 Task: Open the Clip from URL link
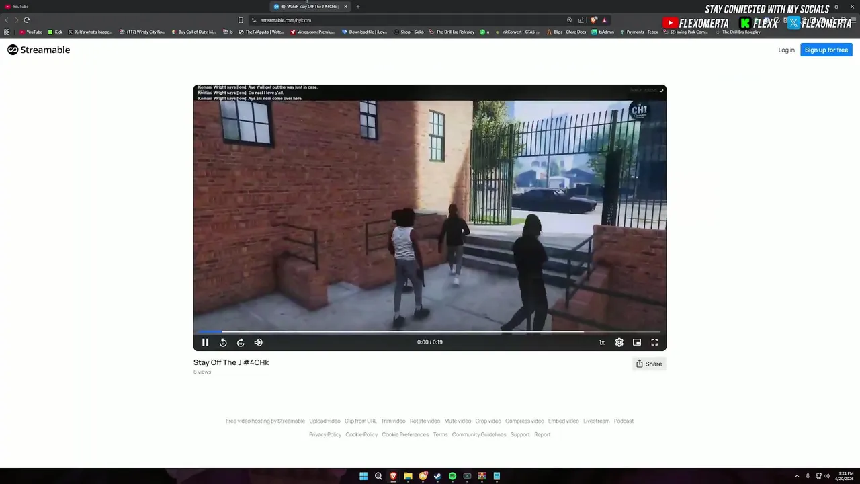pyautogui.click(x=361, y=421)
